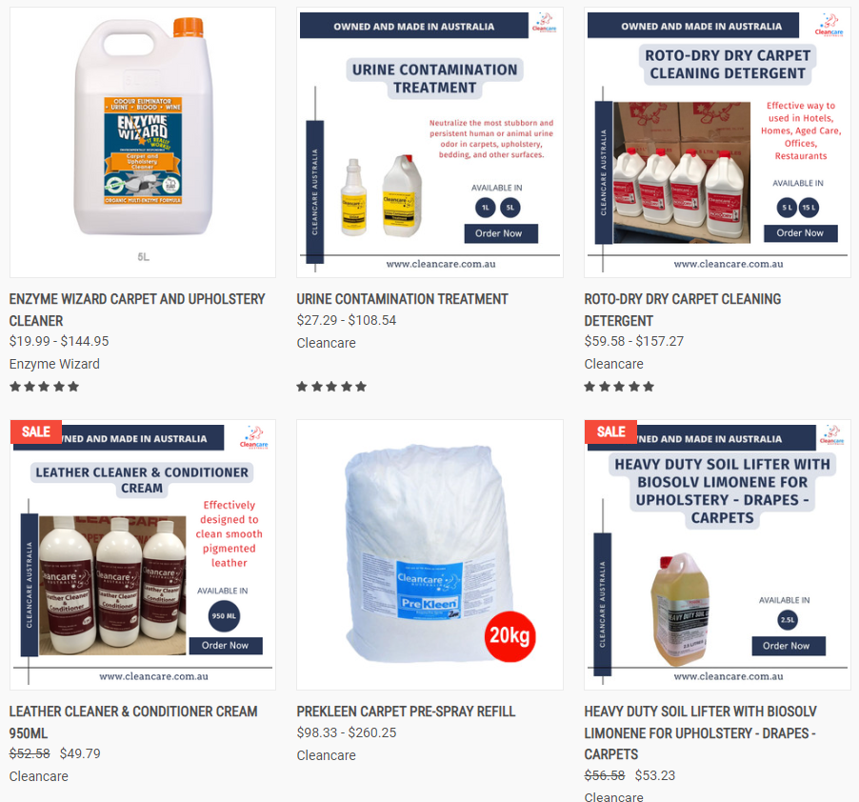This screenshot has width=859, height=802.
Task: Click the 950 ML size badge
Action: [x=224, y=615]
